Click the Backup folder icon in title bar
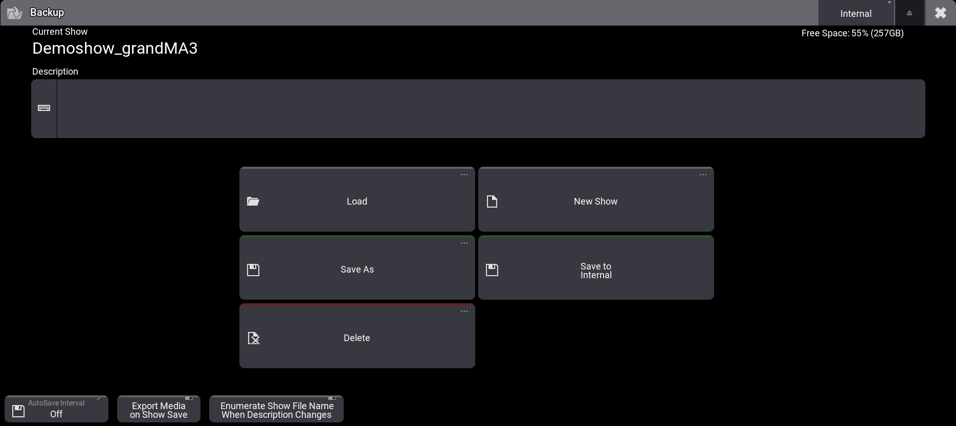Viewport: 956px width, 426px height. [14, 13]
